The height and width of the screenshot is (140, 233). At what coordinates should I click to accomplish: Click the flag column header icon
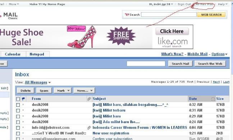tap(23, 99)
